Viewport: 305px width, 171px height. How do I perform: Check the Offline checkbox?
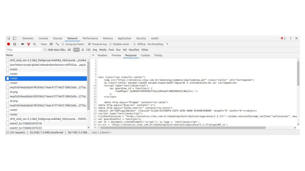tap(134, 44)
